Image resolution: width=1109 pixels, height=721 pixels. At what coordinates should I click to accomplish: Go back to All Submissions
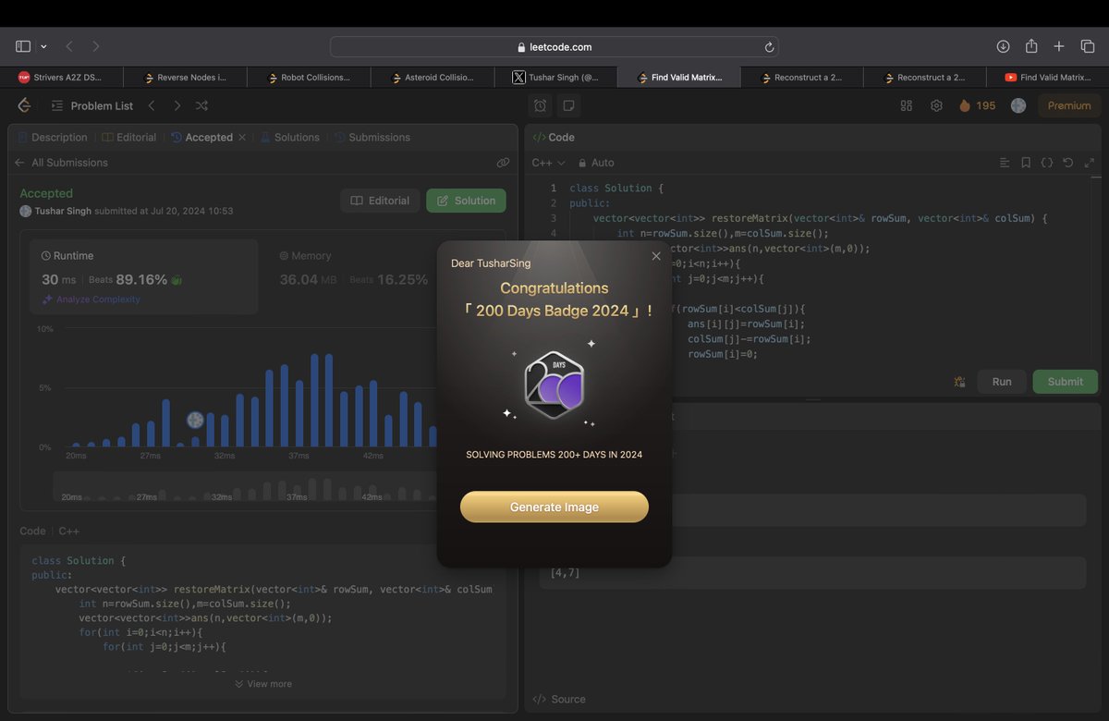click(61, 163)
